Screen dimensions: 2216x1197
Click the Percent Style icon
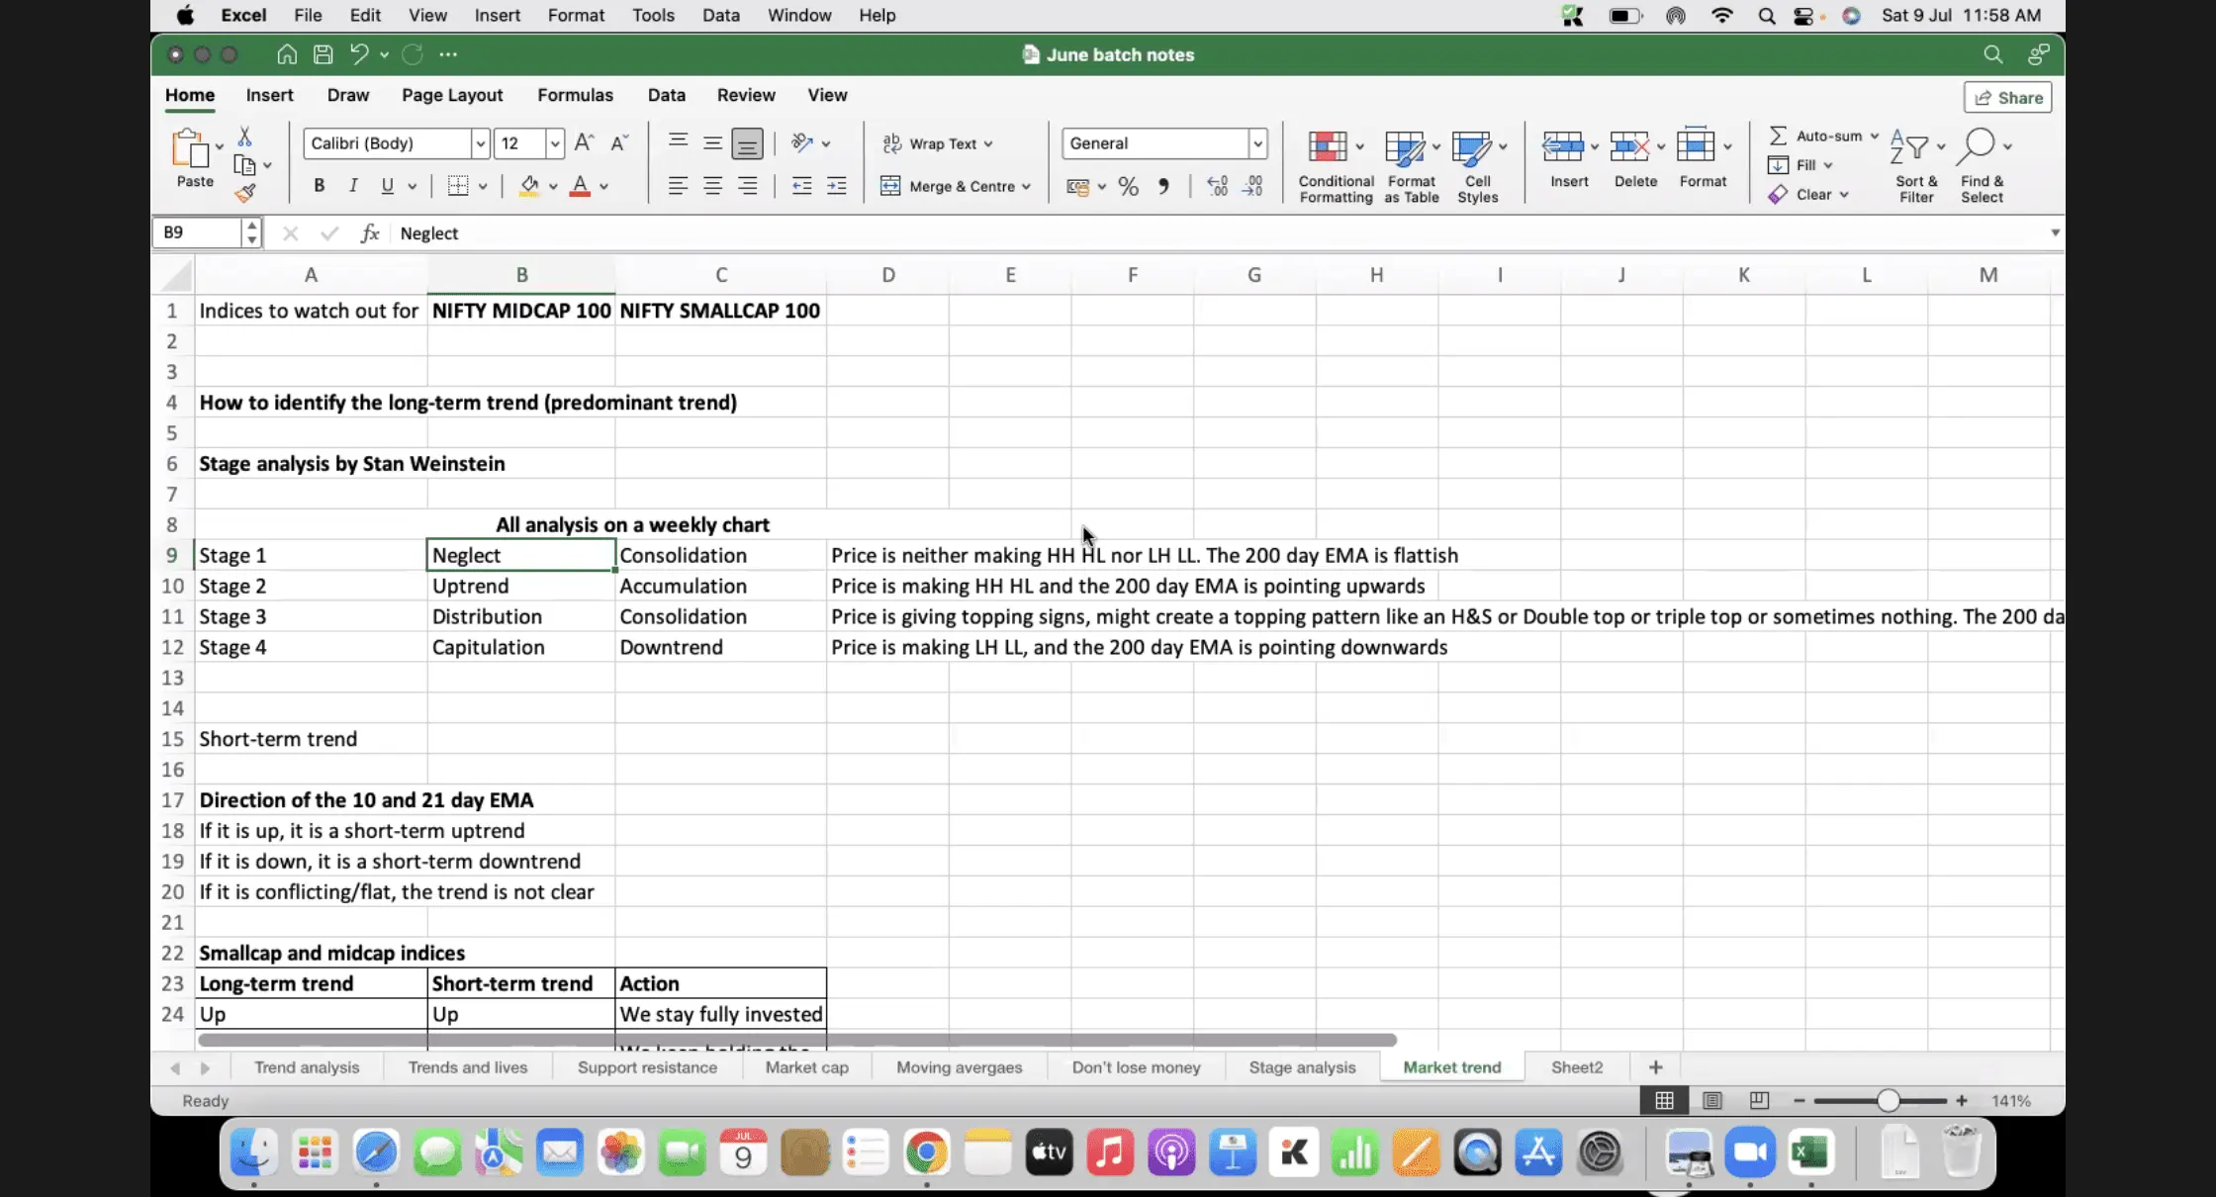pos(1128,186)
